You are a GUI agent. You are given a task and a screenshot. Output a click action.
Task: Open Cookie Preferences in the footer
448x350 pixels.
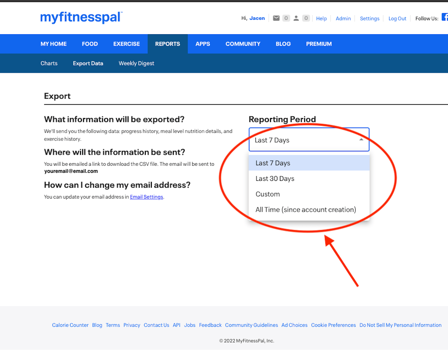333,325
